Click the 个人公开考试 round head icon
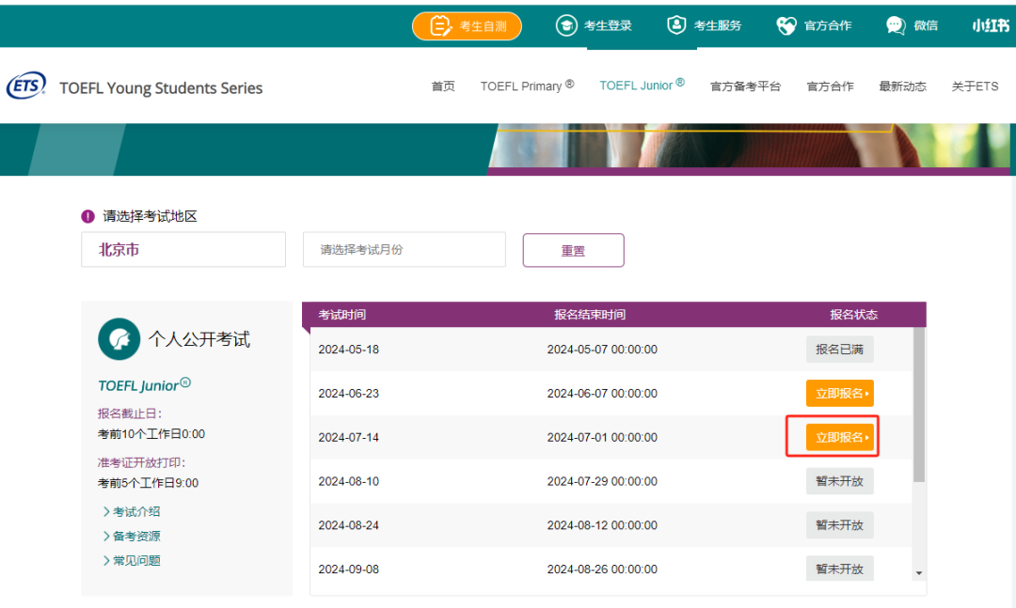 click(119, 338)
